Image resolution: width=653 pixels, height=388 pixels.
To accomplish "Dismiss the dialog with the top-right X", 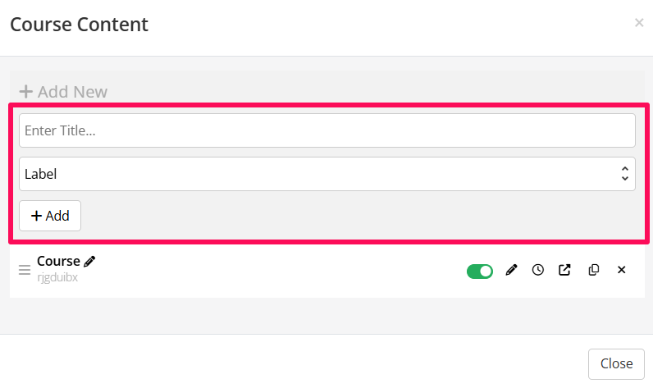I will (639, 23).
